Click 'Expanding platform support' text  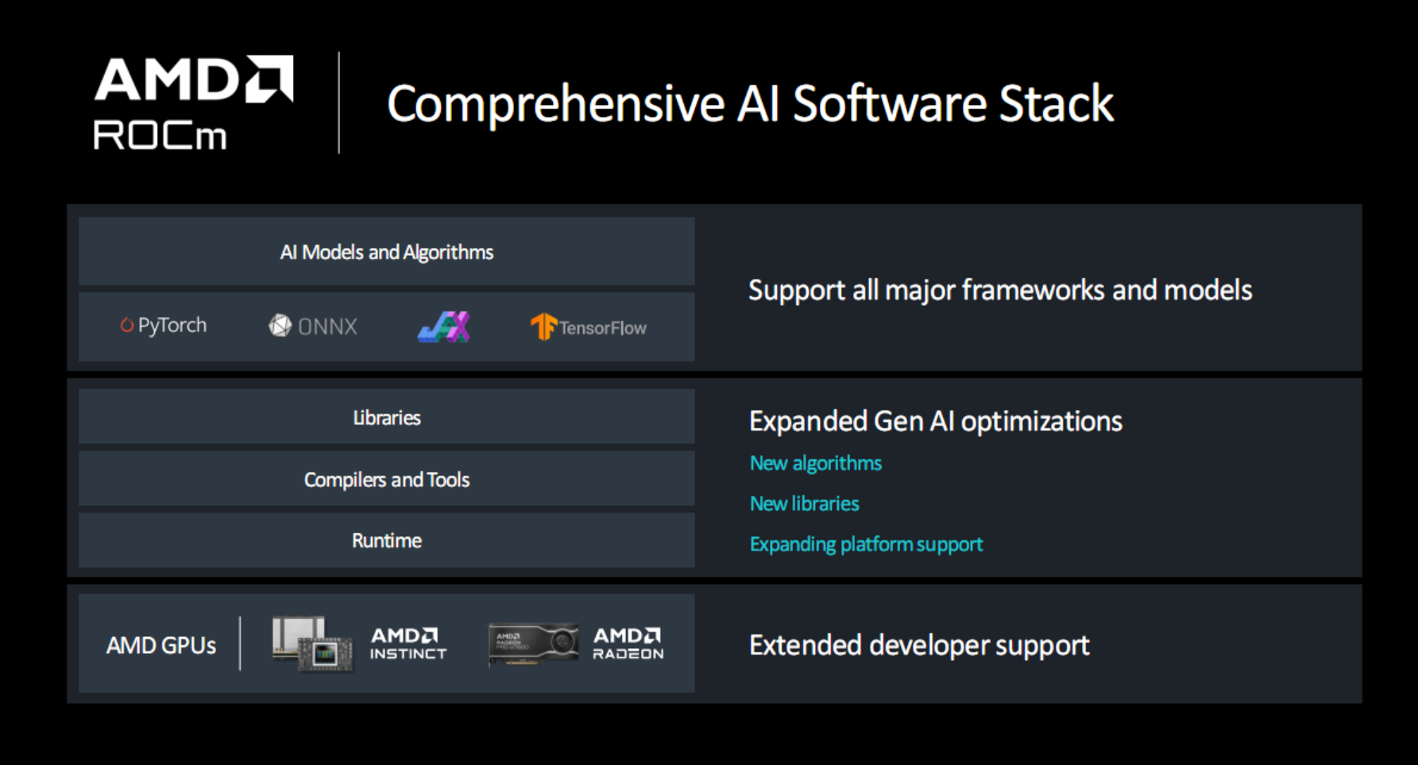coord(867,544)
